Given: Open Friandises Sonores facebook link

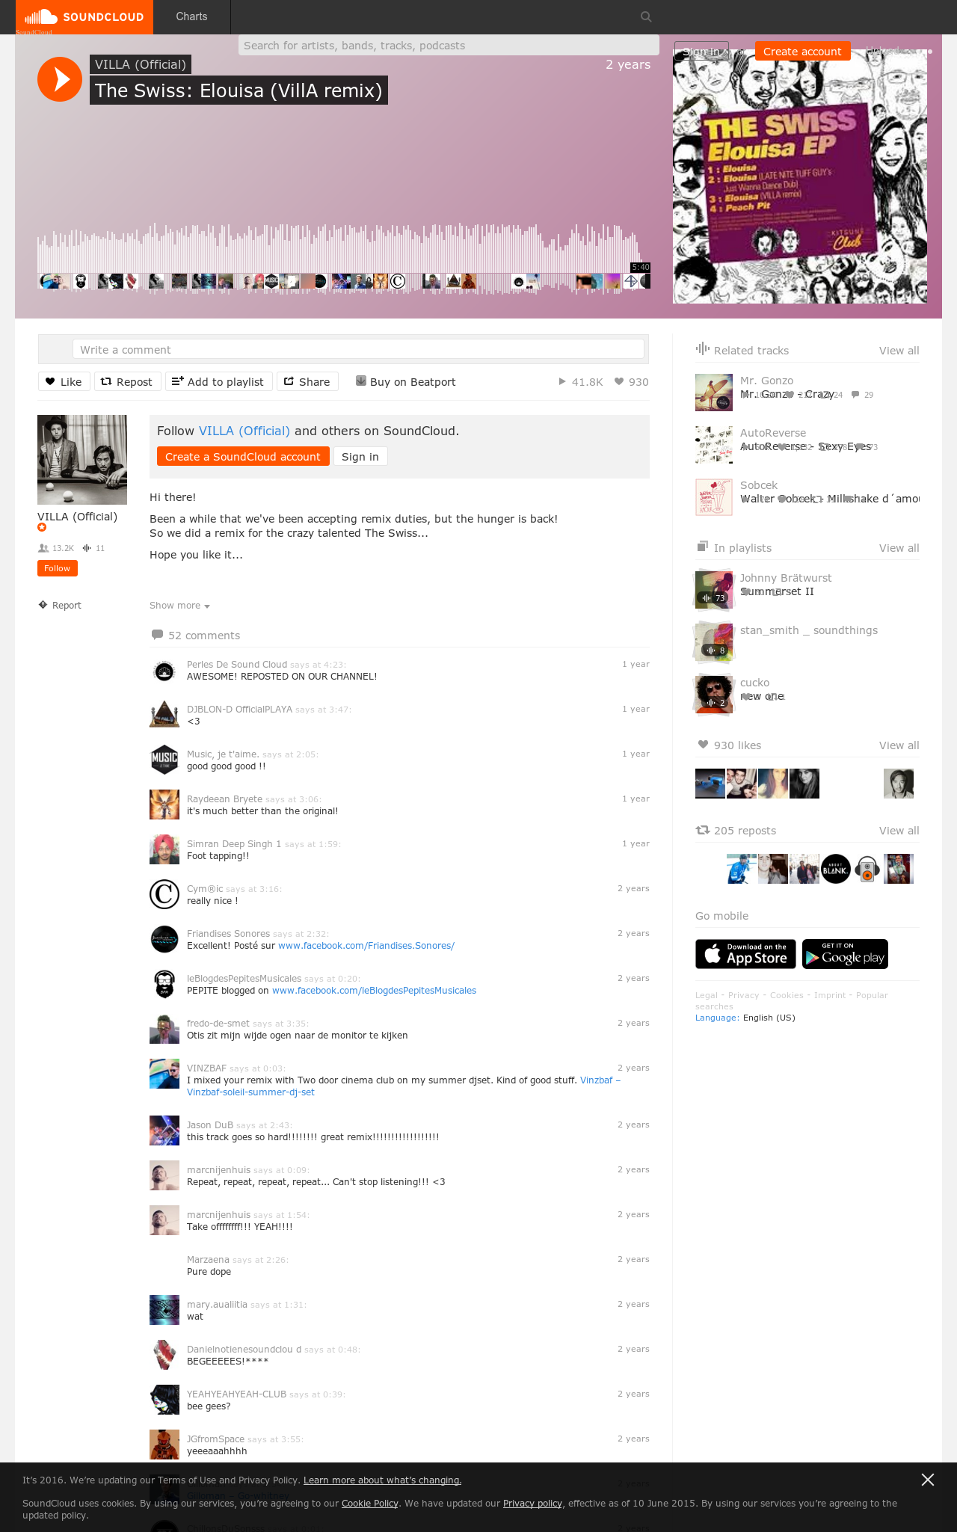Looking at the screenshot, I should point(366,946).
